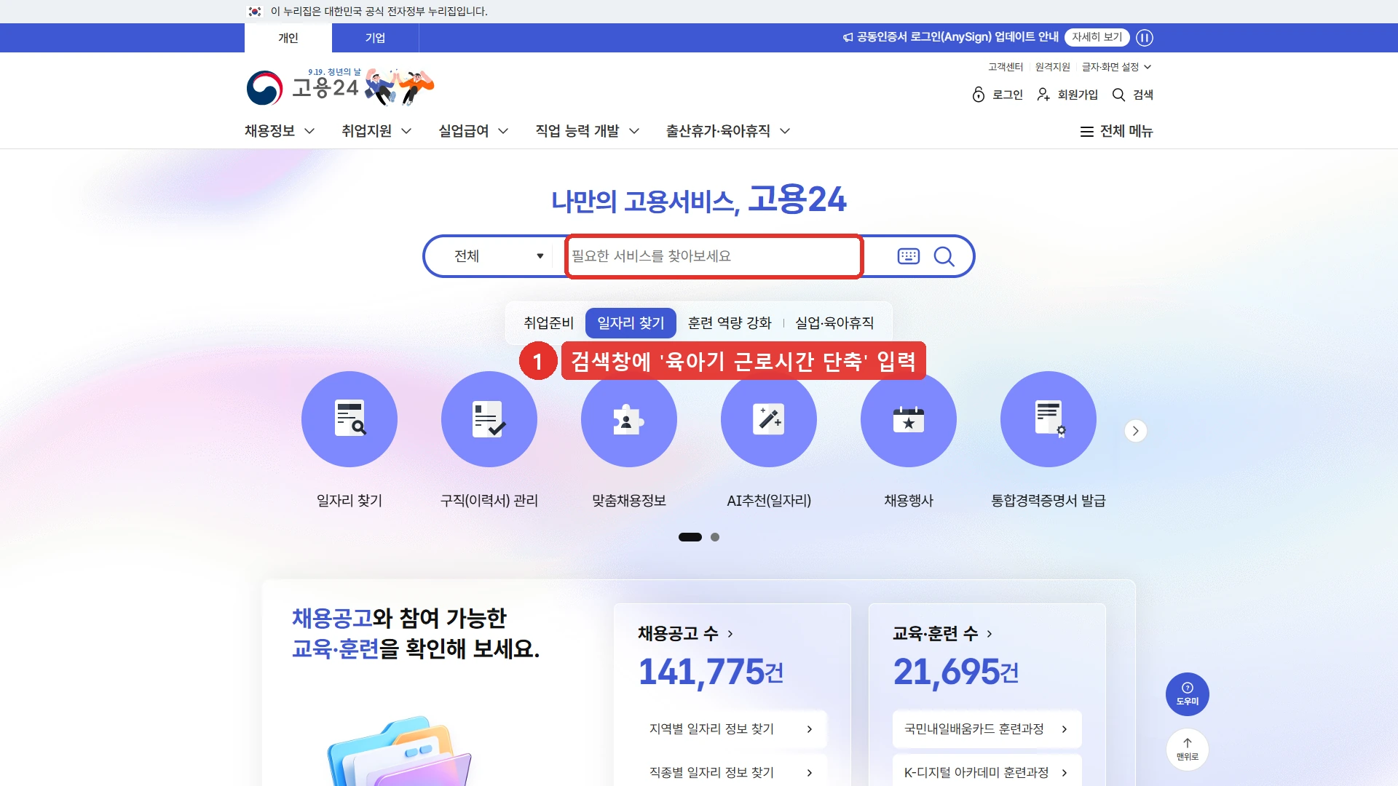Click the 로그인 lock icon link
The image size is (1398, 786).
(998, 95)
